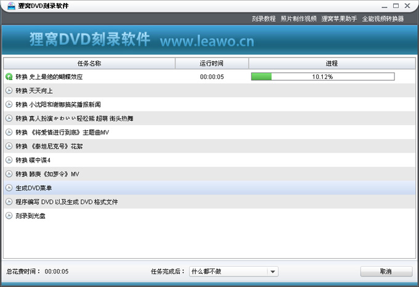The image size is (419, 287).
Task: Select the 真人扮演 轻松熊 街头热舞 row
Action: pos(209,118)
